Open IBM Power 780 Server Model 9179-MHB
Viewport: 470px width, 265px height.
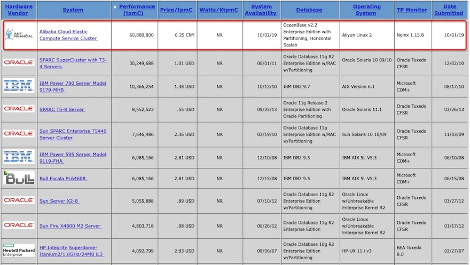point(73,86)
